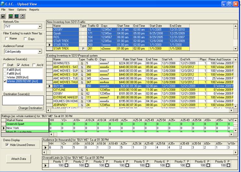Click the row arrow next to New York market
Screen dimensions: 241x172
tap(4, 128)
